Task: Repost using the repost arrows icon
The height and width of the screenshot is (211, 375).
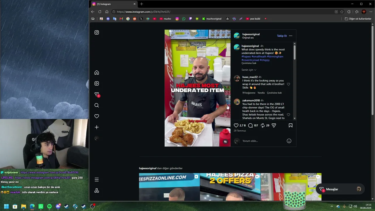Action: click(x=263, y=125)
